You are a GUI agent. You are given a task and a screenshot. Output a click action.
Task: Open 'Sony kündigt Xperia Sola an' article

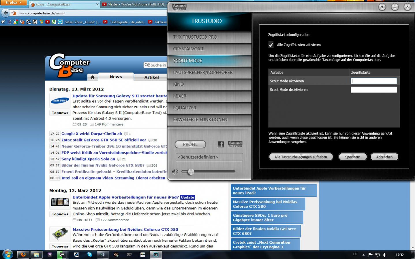tap(88, 159)
